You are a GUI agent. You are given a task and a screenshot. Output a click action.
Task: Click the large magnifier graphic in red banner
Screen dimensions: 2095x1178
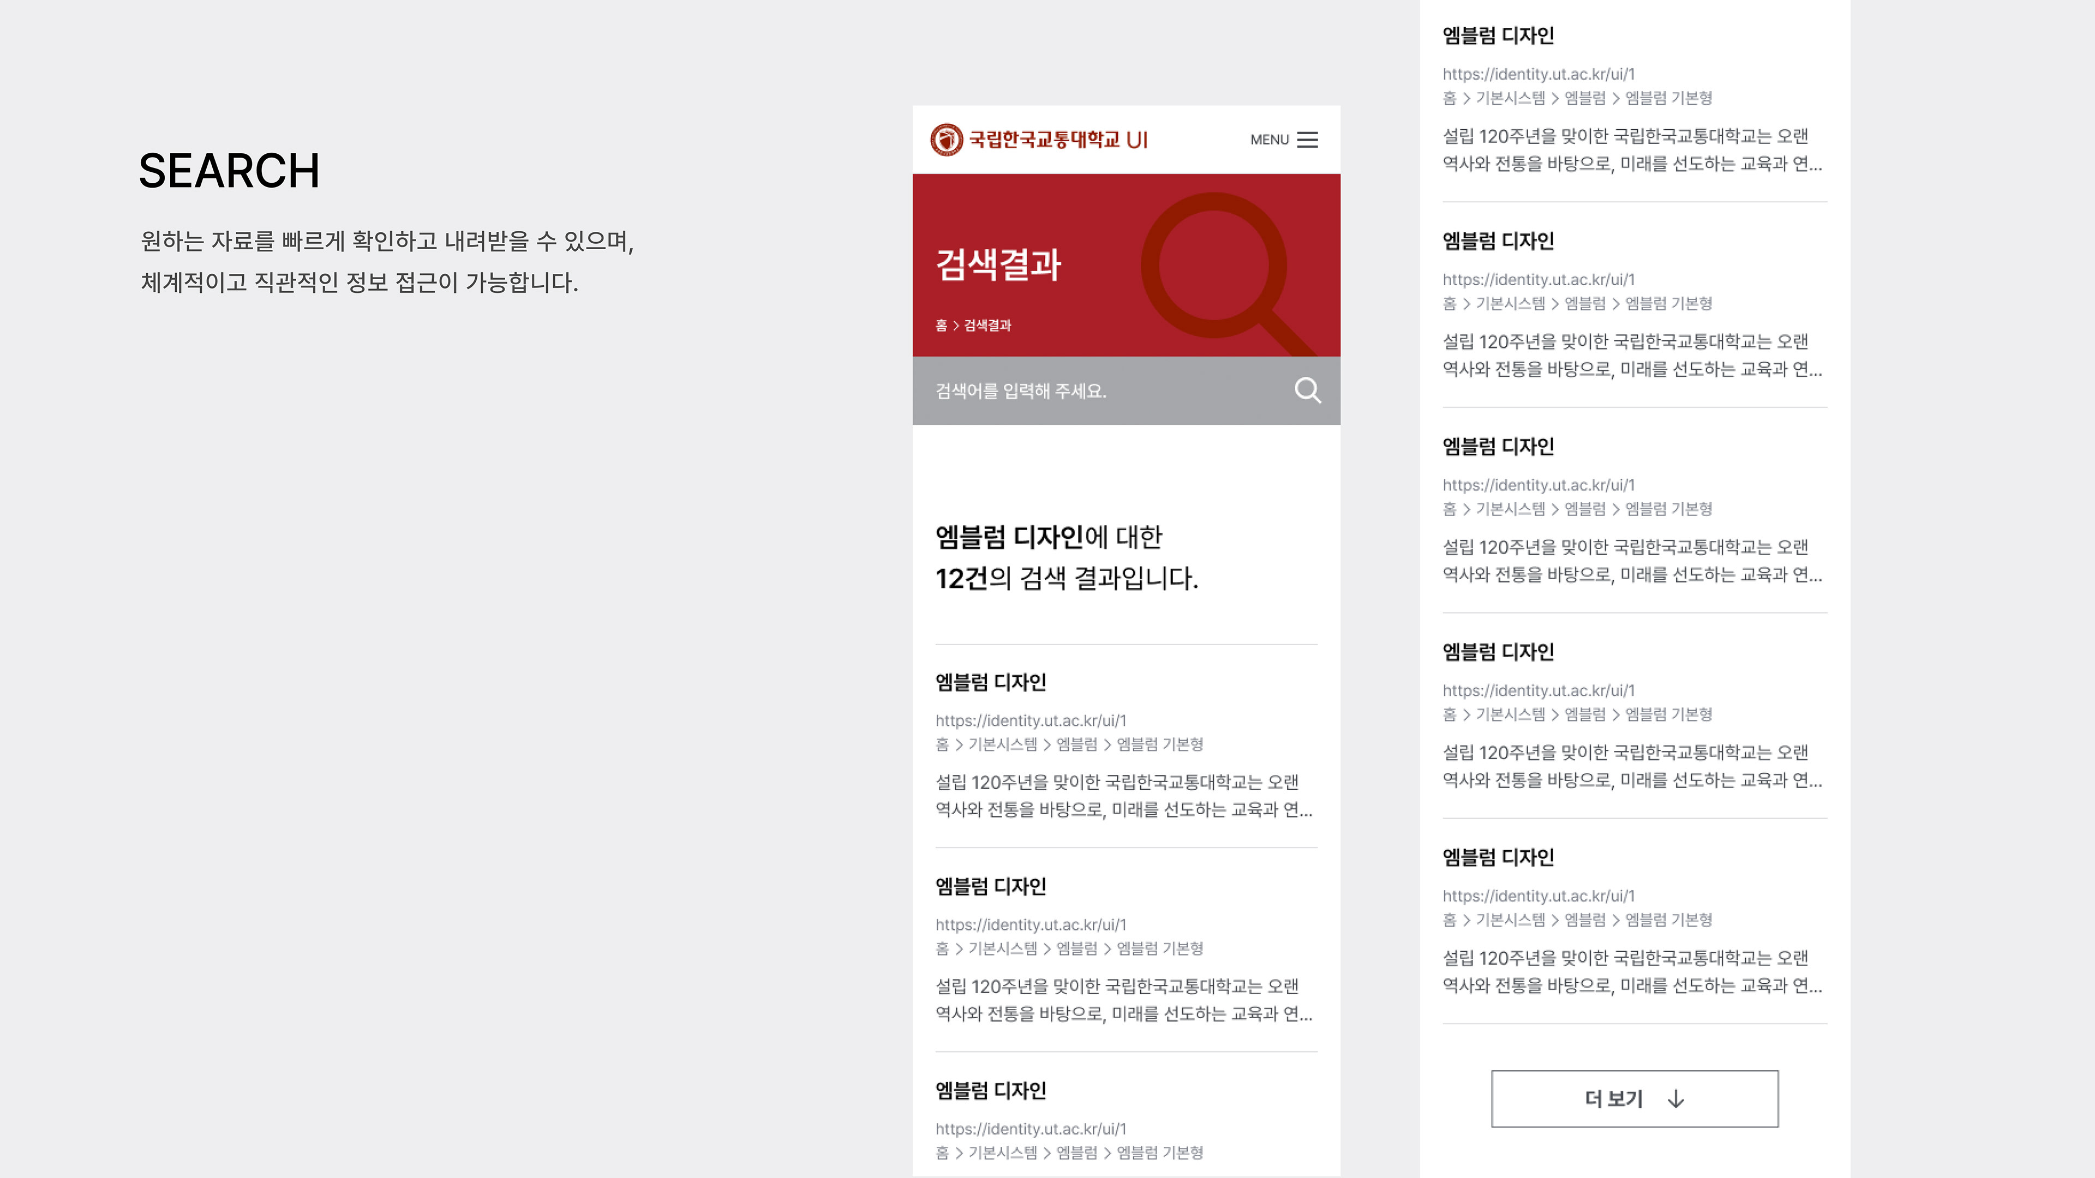click(x=1228, y=273)
